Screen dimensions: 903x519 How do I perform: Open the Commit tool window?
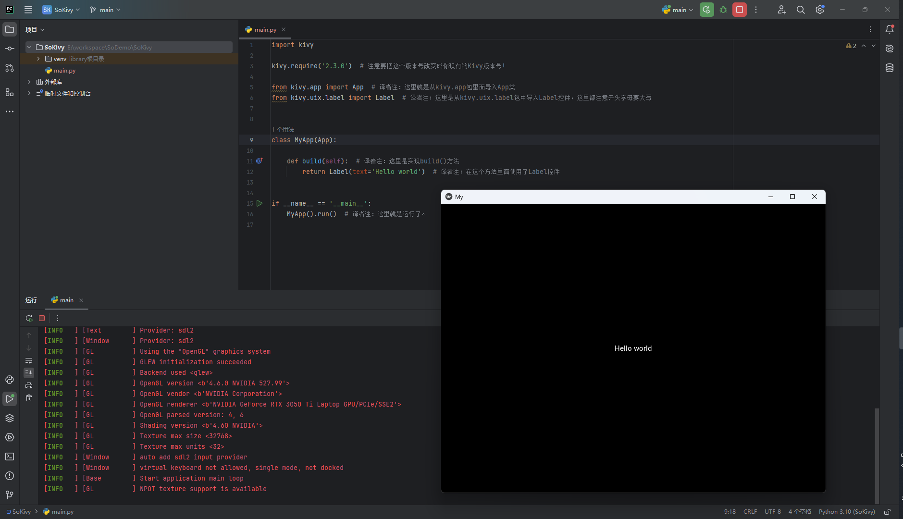[10, 49]
